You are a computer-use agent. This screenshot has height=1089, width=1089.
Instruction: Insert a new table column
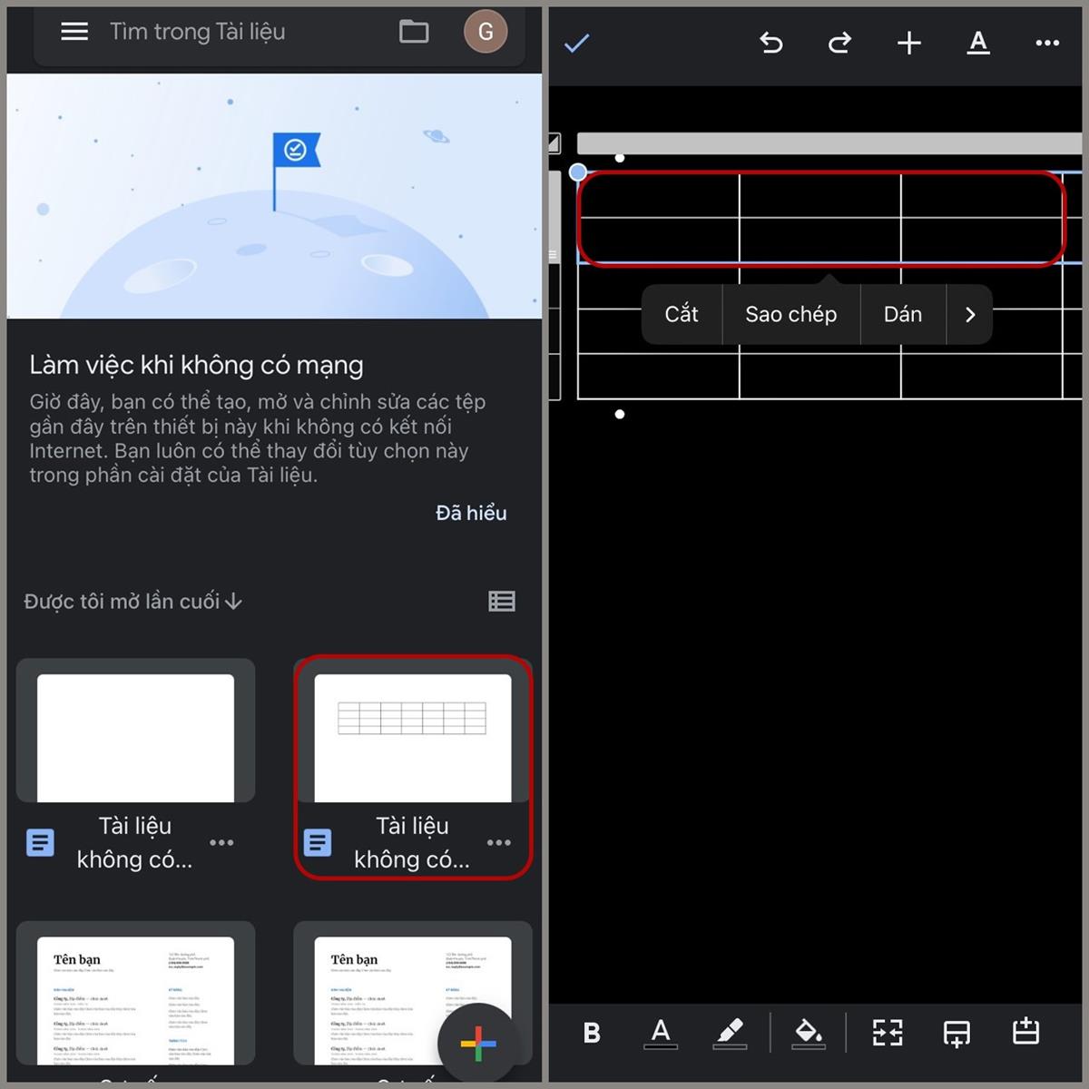[1025, 1033]
